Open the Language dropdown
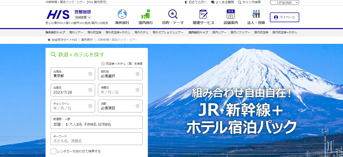343x157 pixels. (x=284, y=2)
